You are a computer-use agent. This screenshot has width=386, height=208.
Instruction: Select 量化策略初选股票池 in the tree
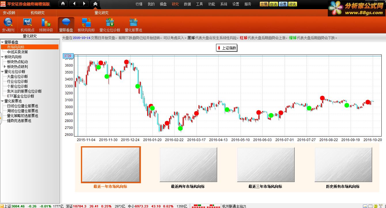22,116
